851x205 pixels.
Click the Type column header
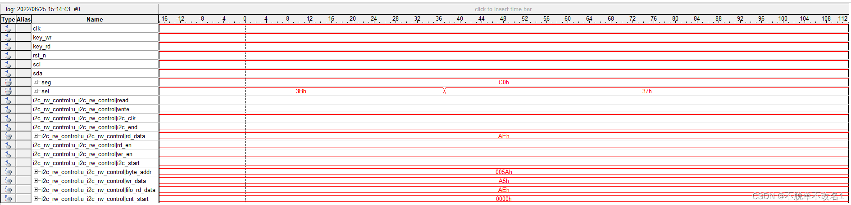pos(8,19)
